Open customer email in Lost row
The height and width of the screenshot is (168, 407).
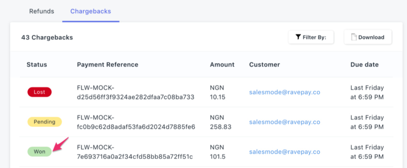[285, 92]
